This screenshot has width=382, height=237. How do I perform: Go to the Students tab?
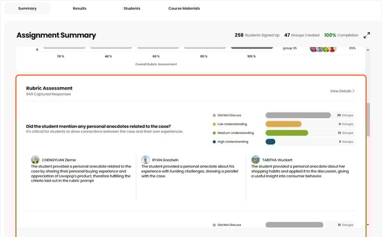click(132, 8)
